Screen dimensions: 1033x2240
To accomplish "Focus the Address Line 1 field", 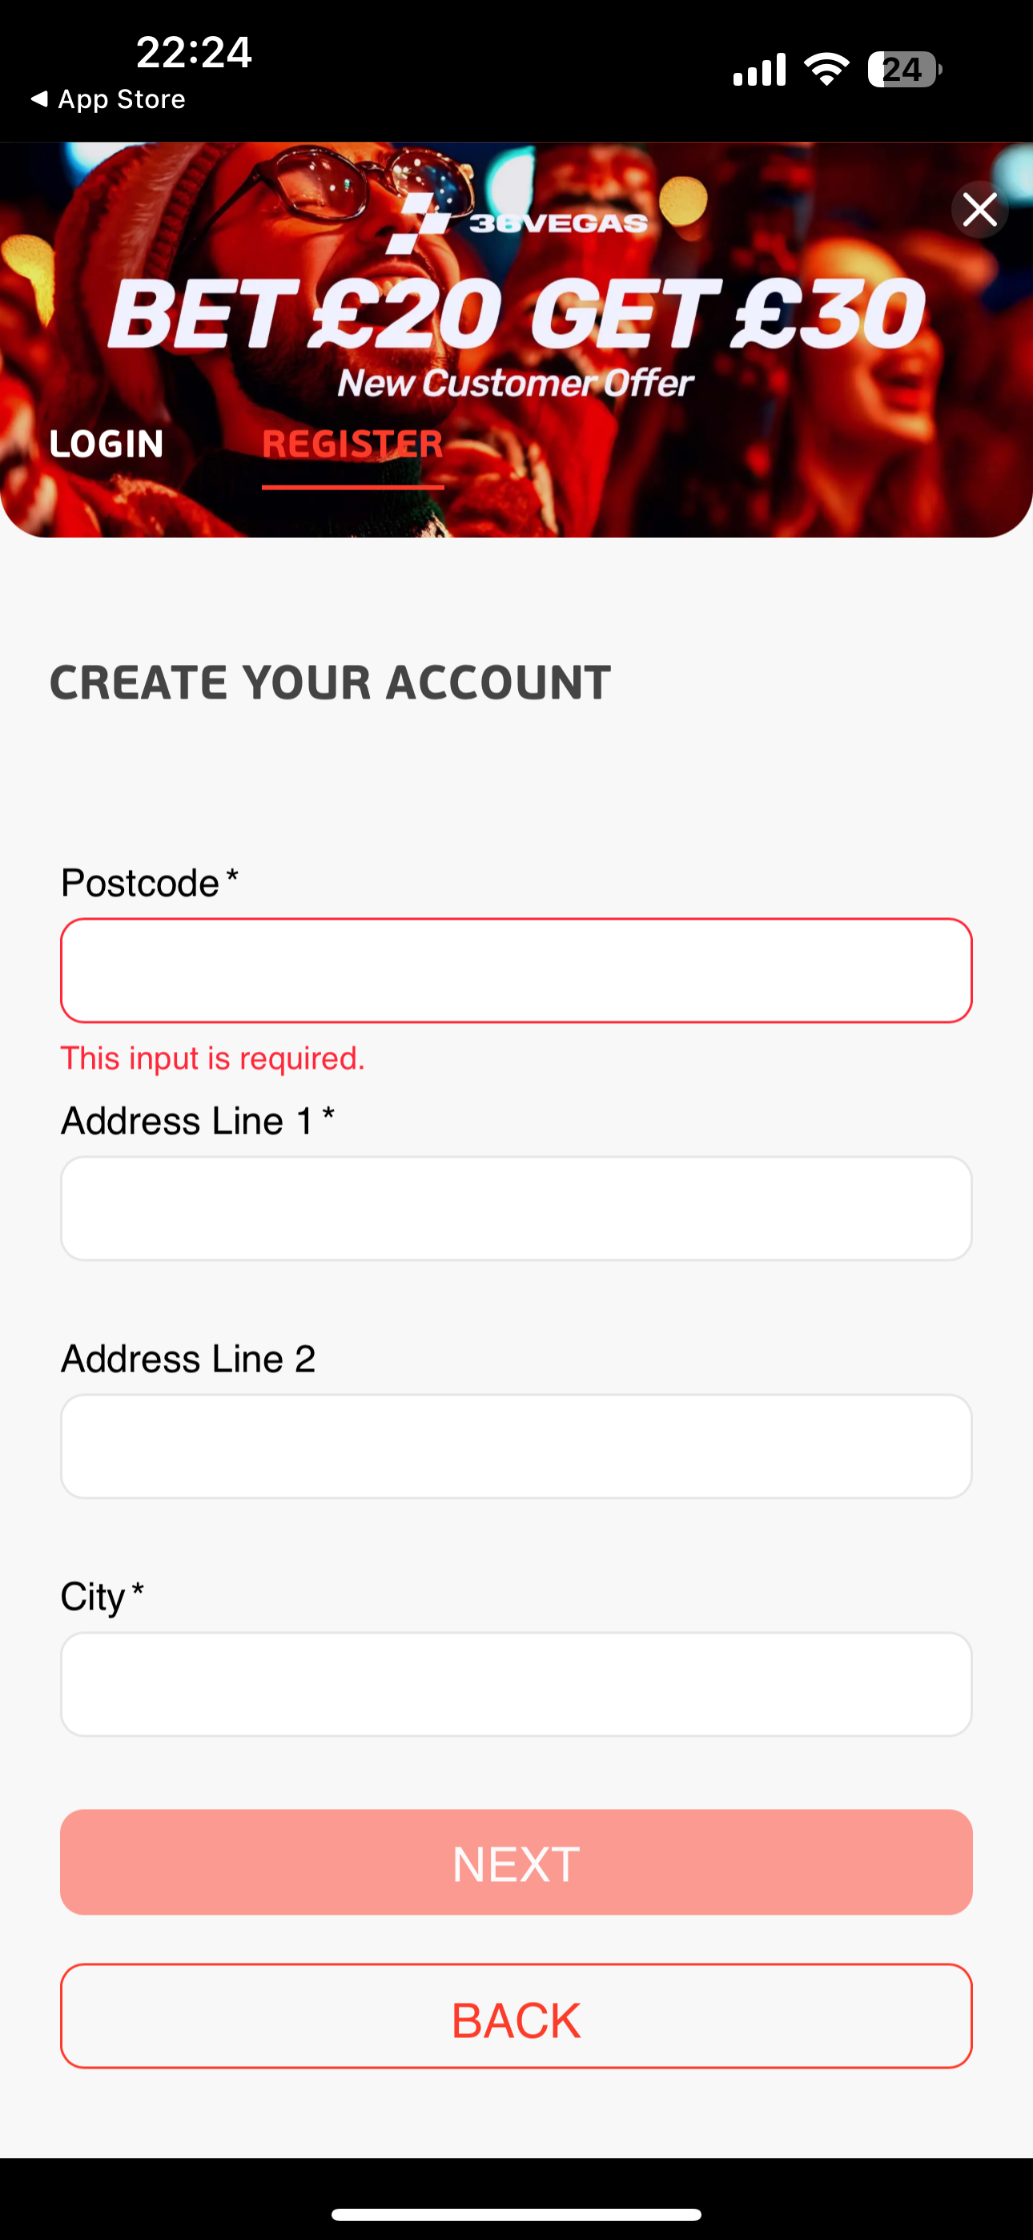I will 516,1208.
